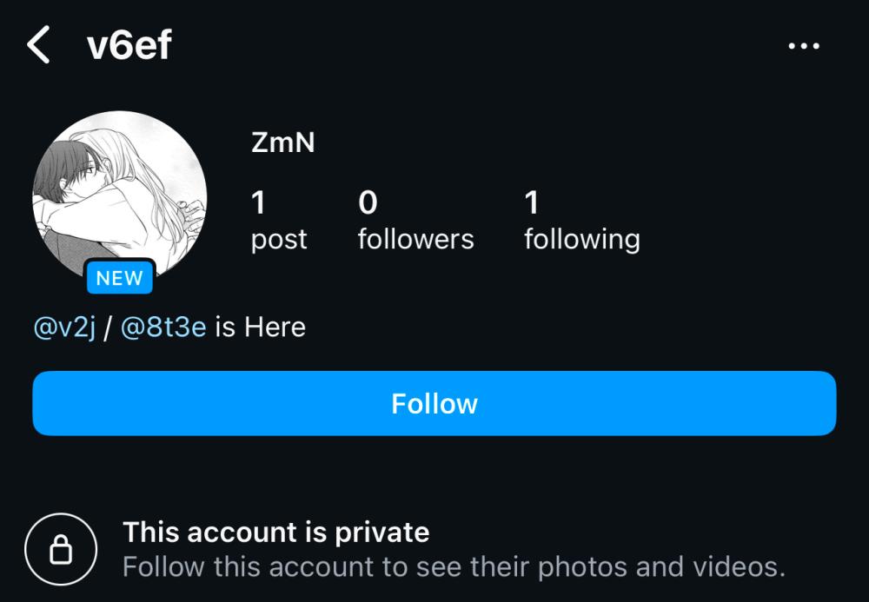Tap the blue NEW badge
This screenshot has width=869, height=602.
click(x=120, y=277)
